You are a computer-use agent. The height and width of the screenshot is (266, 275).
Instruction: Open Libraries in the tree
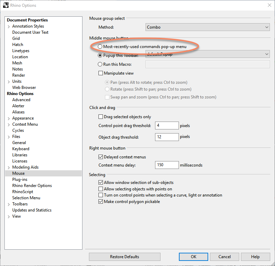pos(20,155)
